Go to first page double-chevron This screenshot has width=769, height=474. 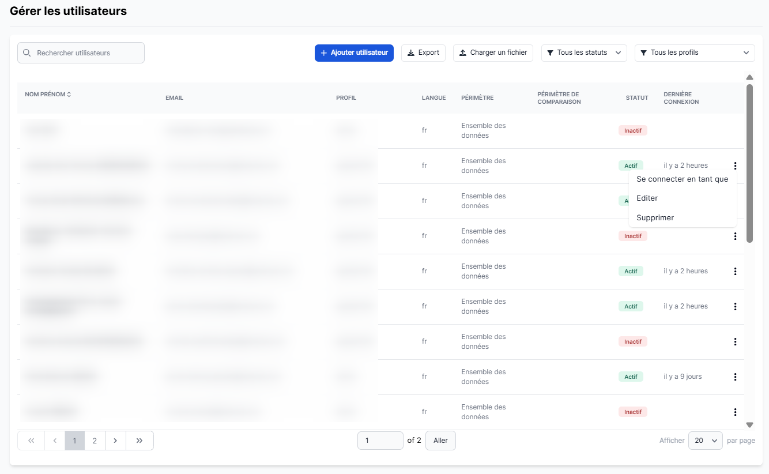click(x=31, y=441)
